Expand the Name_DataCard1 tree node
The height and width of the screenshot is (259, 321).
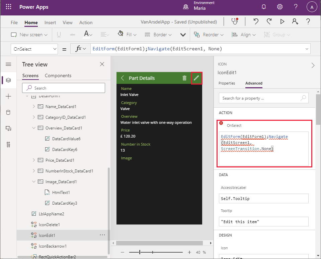[34, 107]
